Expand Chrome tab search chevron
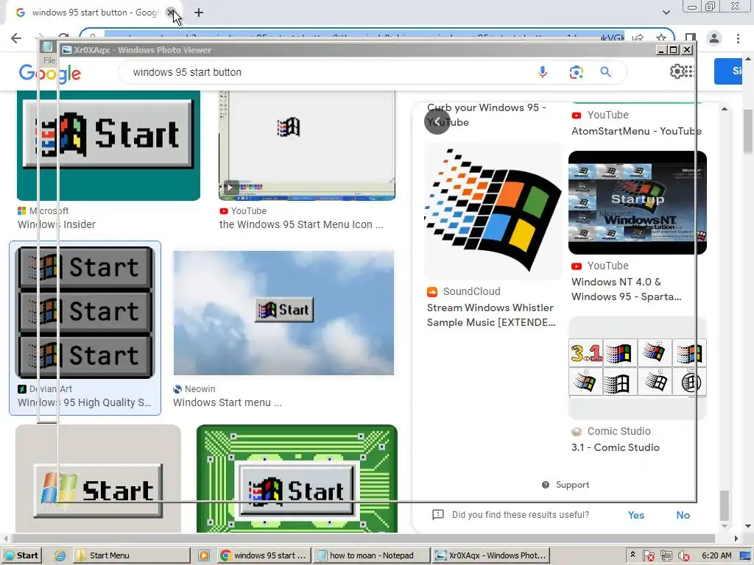 (x=666, y=13)
